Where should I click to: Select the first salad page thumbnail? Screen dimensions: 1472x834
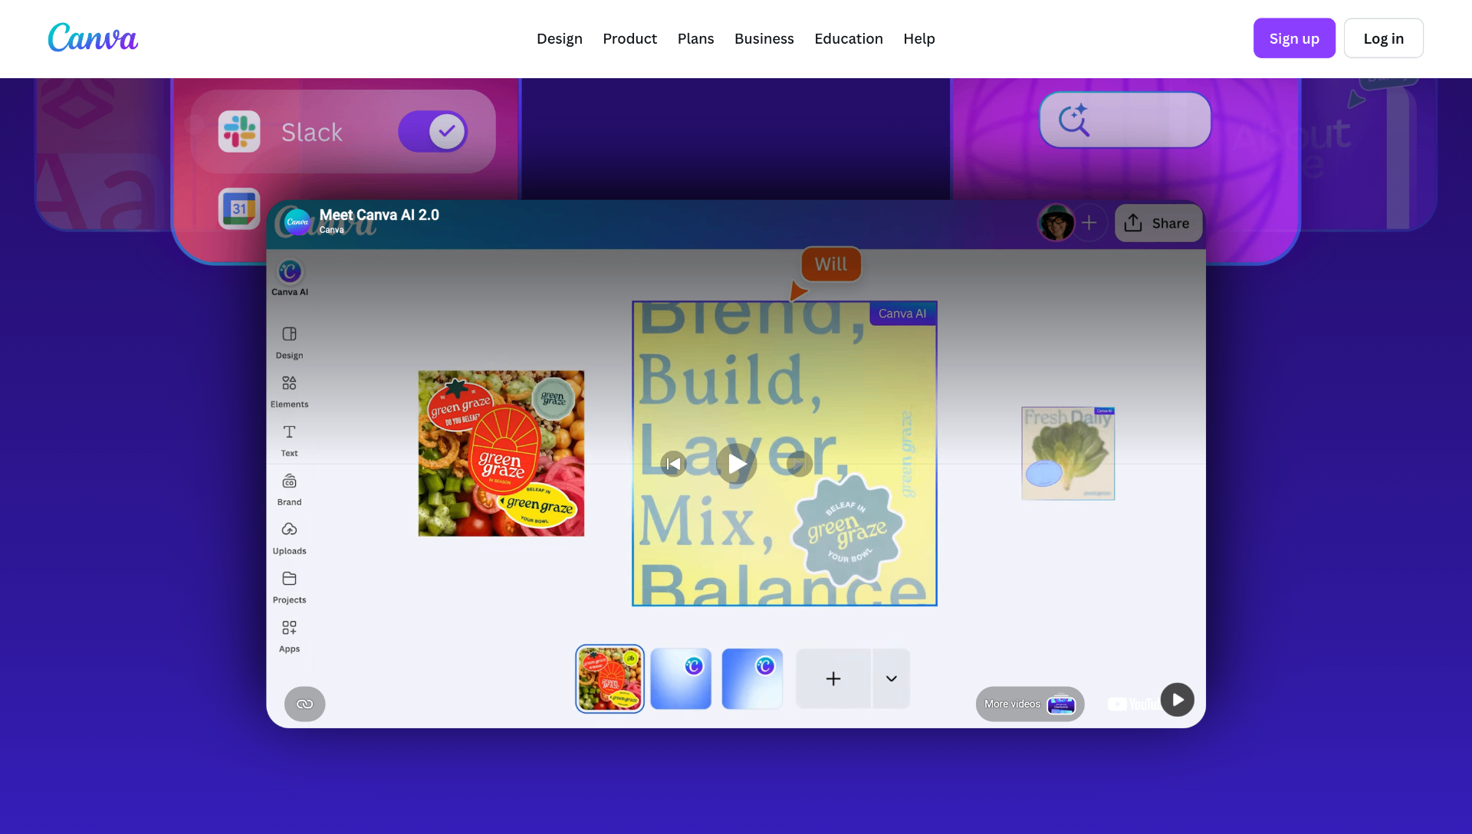click(x=610, y=678)
